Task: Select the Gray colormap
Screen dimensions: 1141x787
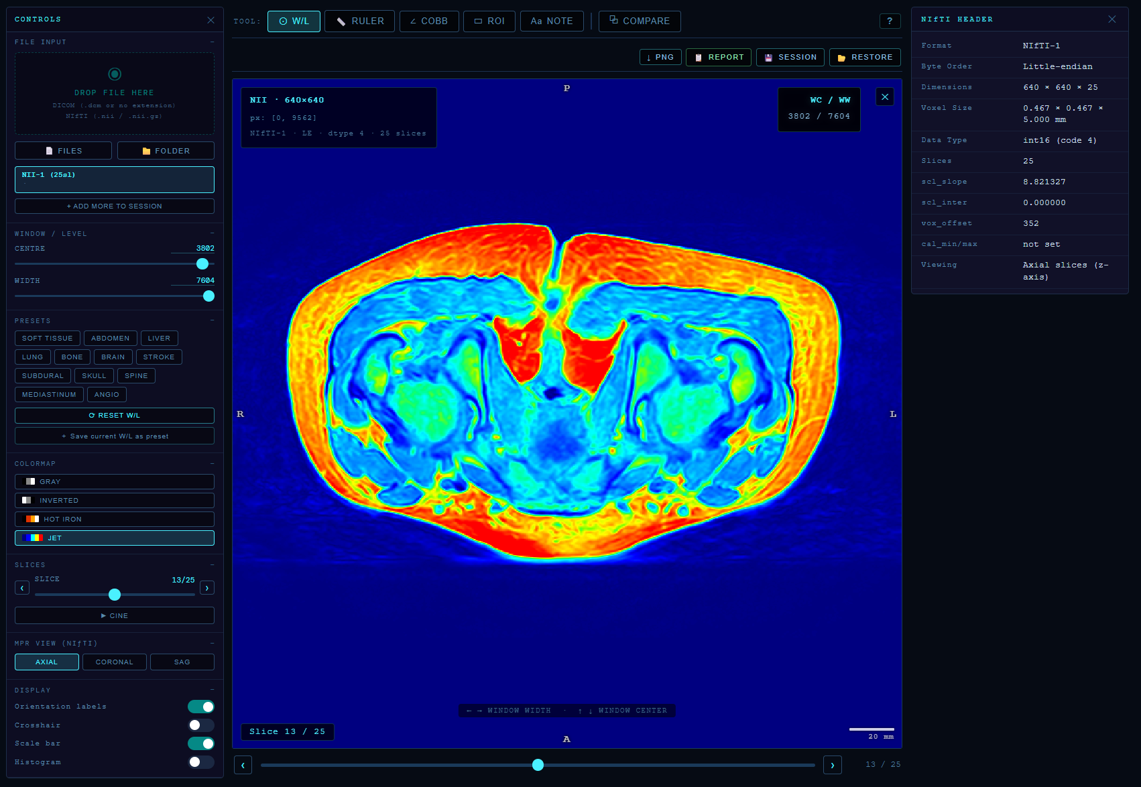Action: click(115, 481)
